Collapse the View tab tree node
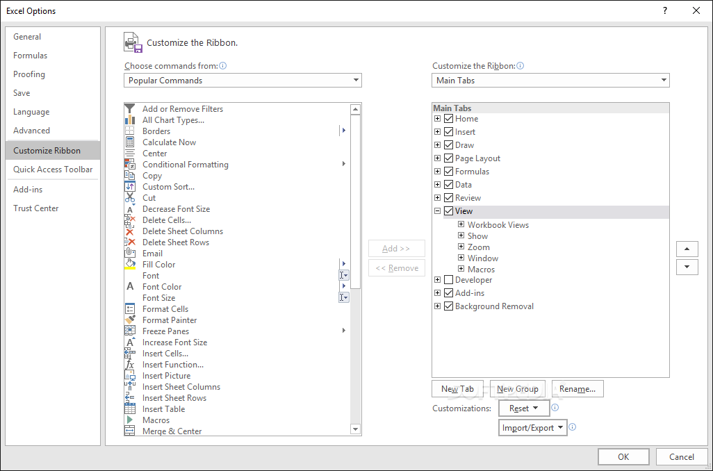 click(437, 211)
